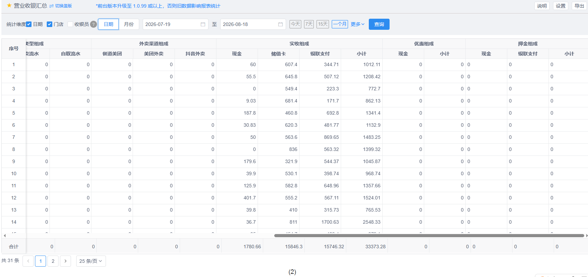The height and width of the screenshot is (277, 588).
Task: Click the total value 33373.28
Action: pyautogui.click(x=375, y=247)
